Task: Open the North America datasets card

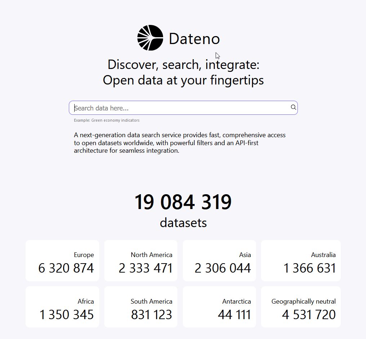Action: click(141, 261)
